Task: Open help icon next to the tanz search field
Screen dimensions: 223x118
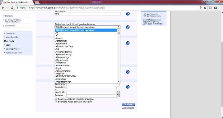Action: pos(128,14)
